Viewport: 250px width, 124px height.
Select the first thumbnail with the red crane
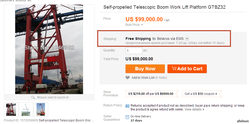click(x=11, y=109)
